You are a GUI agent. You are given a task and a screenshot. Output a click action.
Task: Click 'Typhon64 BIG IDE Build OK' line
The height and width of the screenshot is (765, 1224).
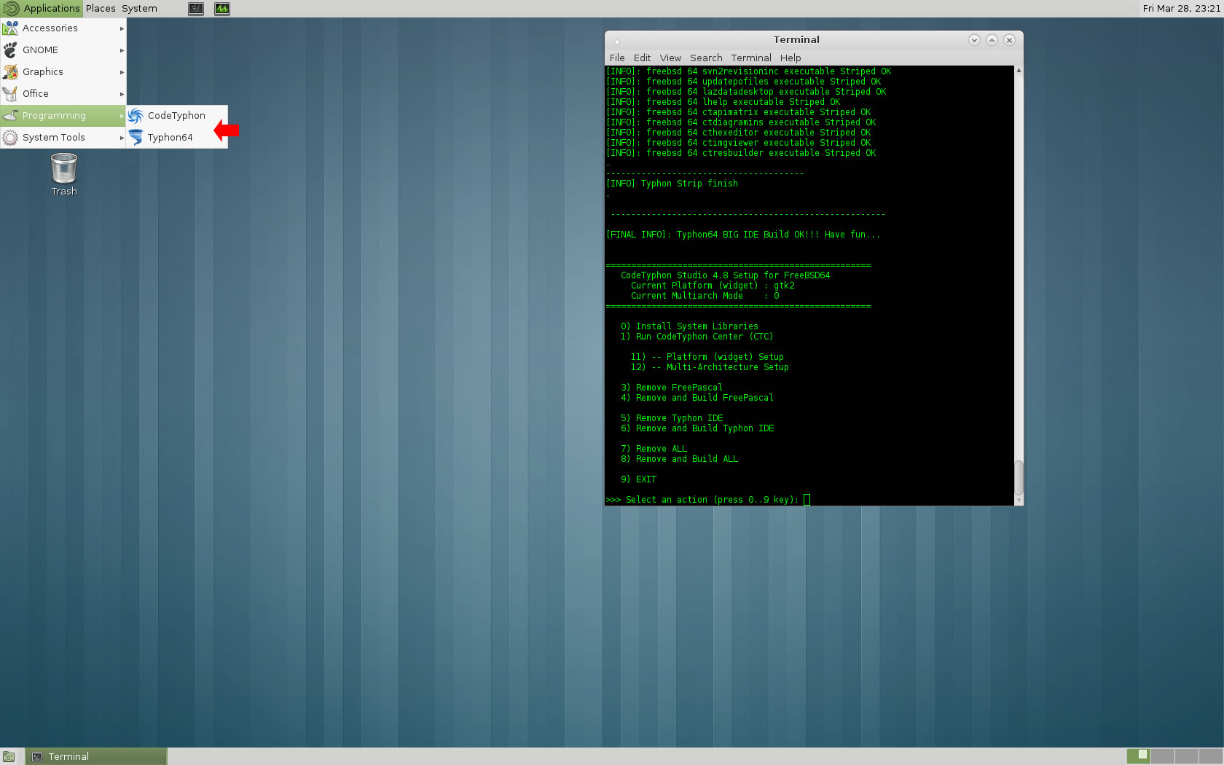coord(743,235)
